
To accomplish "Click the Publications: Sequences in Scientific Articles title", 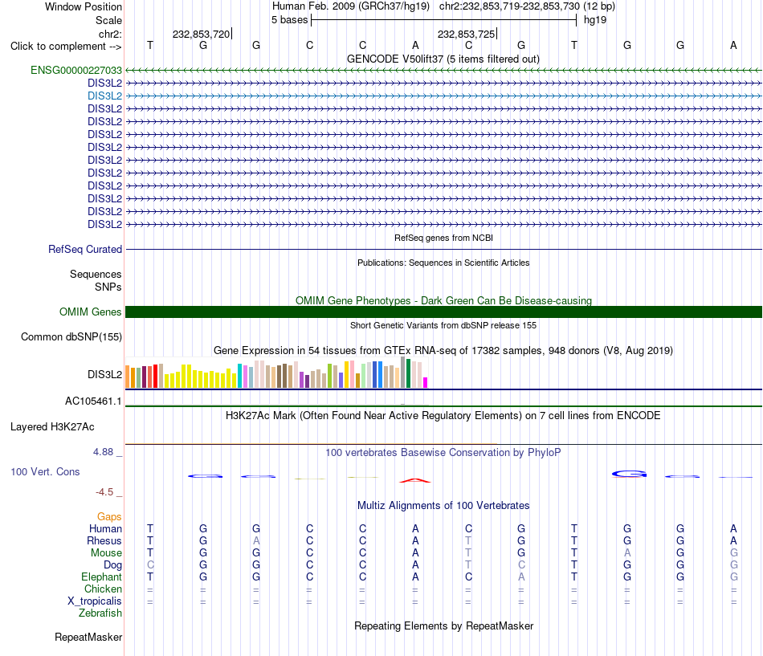I will point(443,263).
